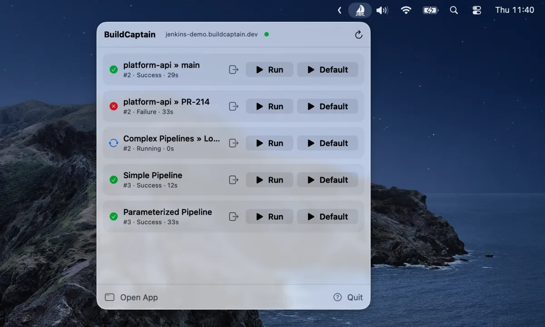Click the BuildCaptain sailboat menu bar icon

click(360, 10)
